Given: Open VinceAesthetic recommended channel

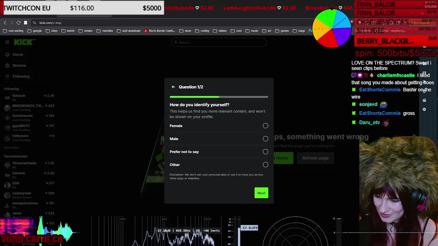Looking at the screenshot, I should (29, 165).
